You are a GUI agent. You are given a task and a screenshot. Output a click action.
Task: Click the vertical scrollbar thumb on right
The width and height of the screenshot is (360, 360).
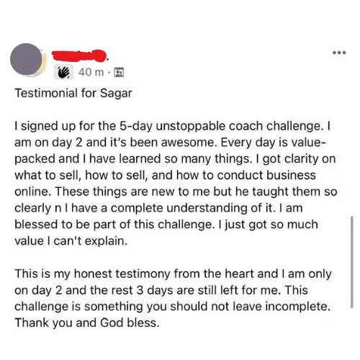352,262
